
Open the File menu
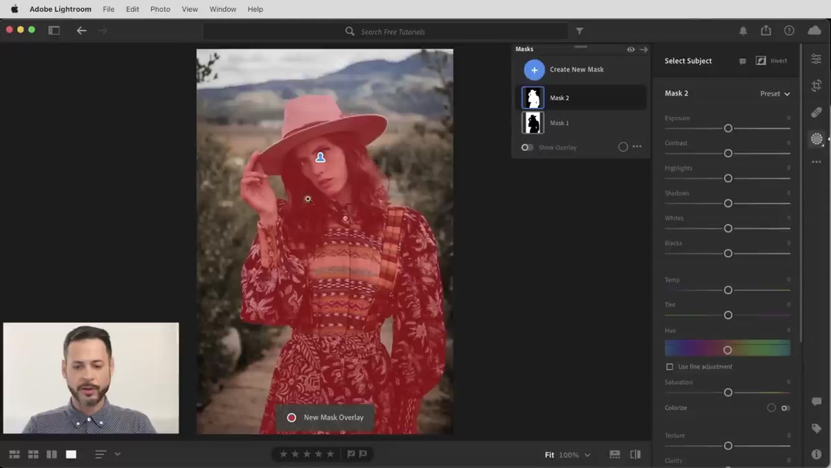(x=109, y=9)
